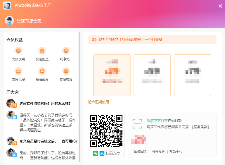This screenshot has width=225, height=165.
Task: Click the payment QR code image
Action: pyautogui.click(x=106, y=131)
